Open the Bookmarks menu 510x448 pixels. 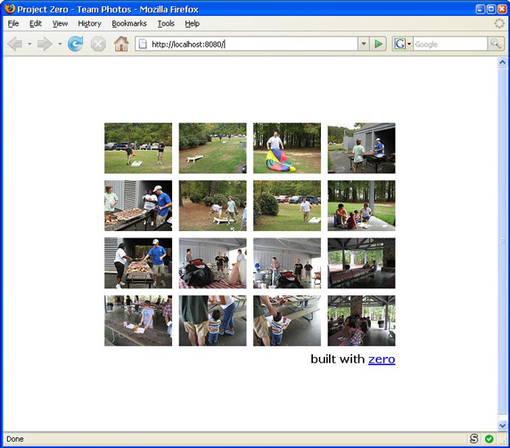pyautogui.click(x=129, y=23)
